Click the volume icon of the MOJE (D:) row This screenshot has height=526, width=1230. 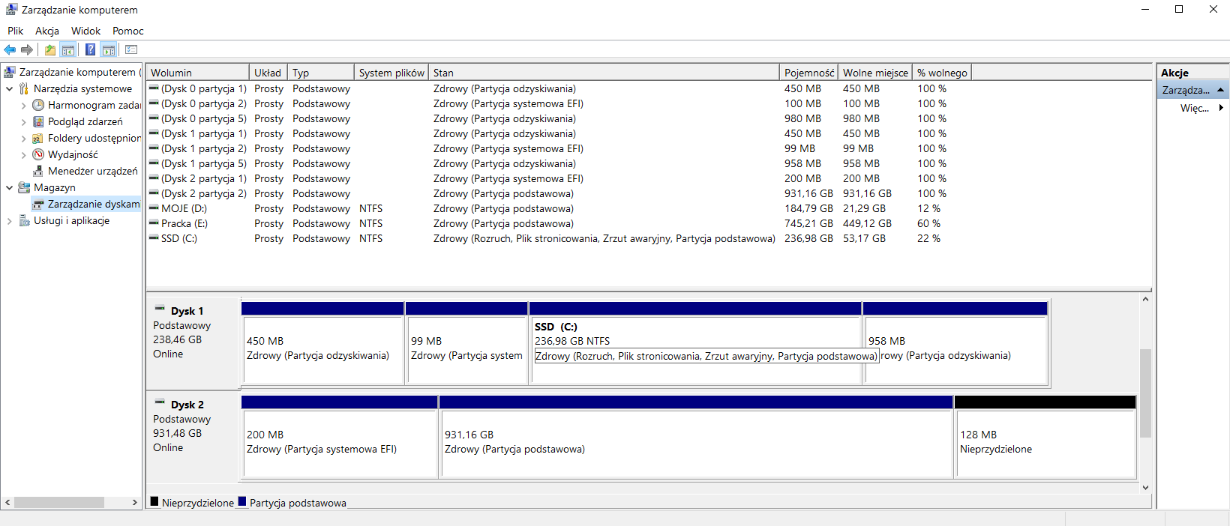[x=154, y=208]
